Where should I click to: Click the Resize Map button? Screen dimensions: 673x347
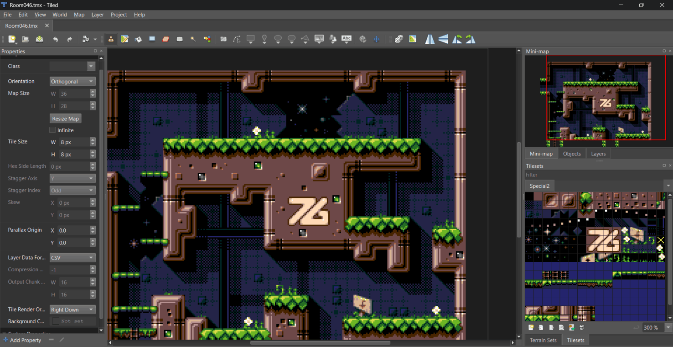point(66,119)
